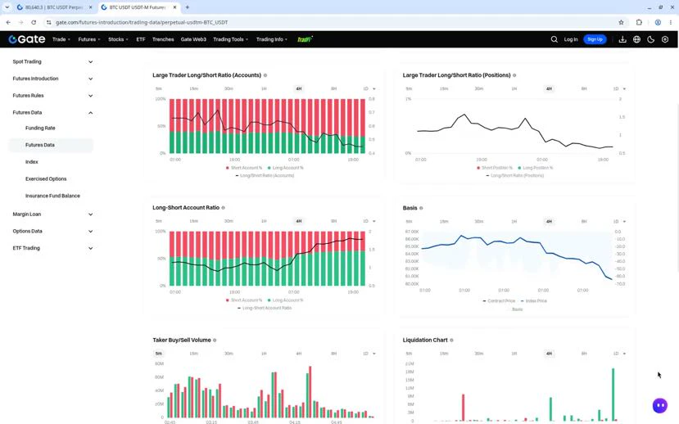Expand ETF Trading in the sidebar

52,248
